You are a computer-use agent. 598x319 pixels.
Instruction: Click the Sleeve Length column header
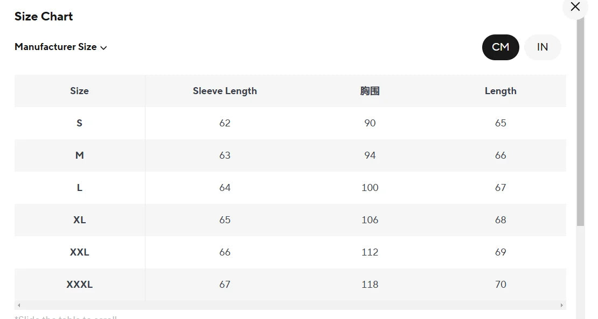click(225, 91)
